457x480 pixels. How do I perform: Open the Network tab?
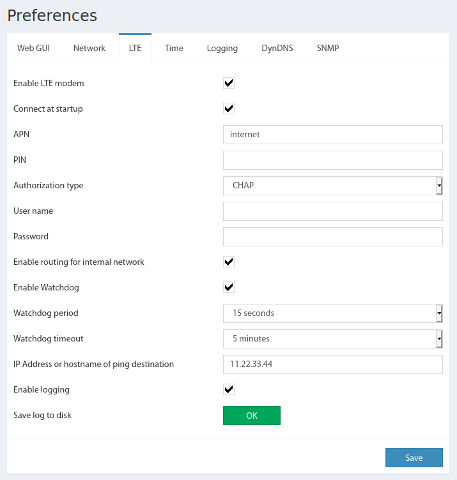click(x=89, y=48)
